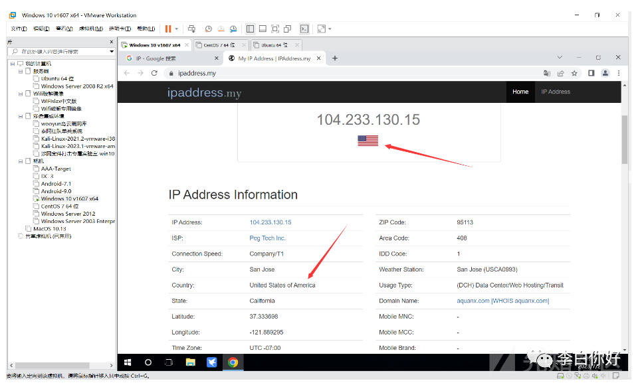Switch to the CentOS 7 64 VM tab

click(x=219, y=45)
